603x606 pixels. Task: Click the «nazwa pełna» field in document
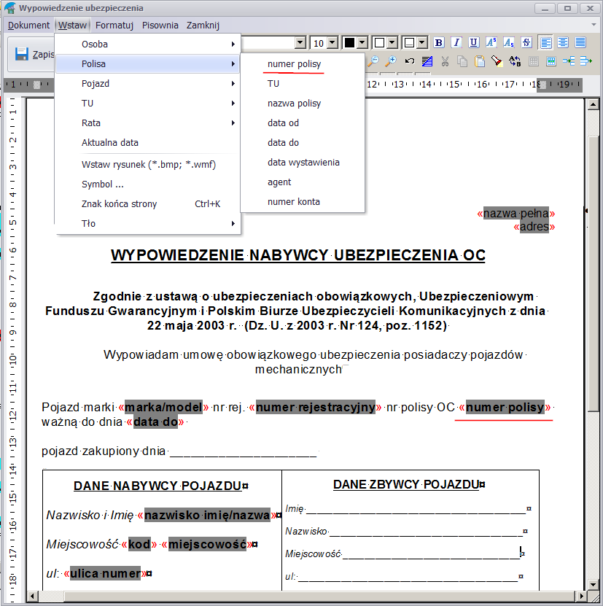516,214
